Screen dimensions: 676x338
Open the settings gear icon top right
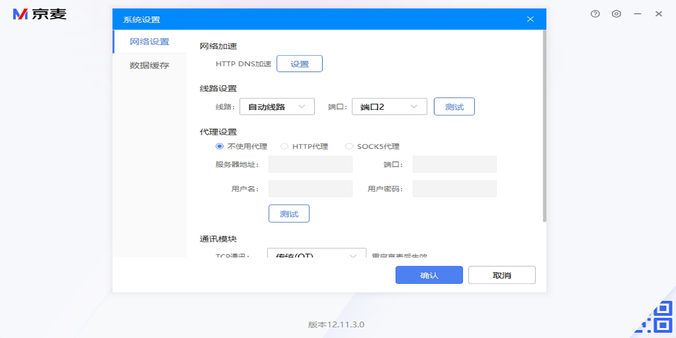pos(616,13)
